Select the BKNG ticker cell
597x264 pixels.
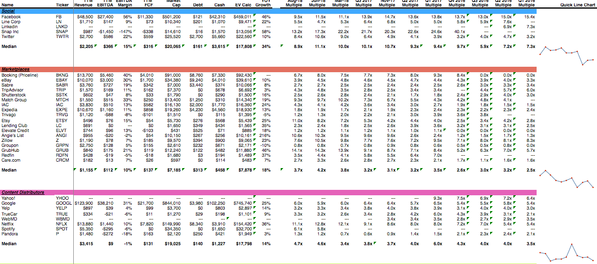click(62, 75)
